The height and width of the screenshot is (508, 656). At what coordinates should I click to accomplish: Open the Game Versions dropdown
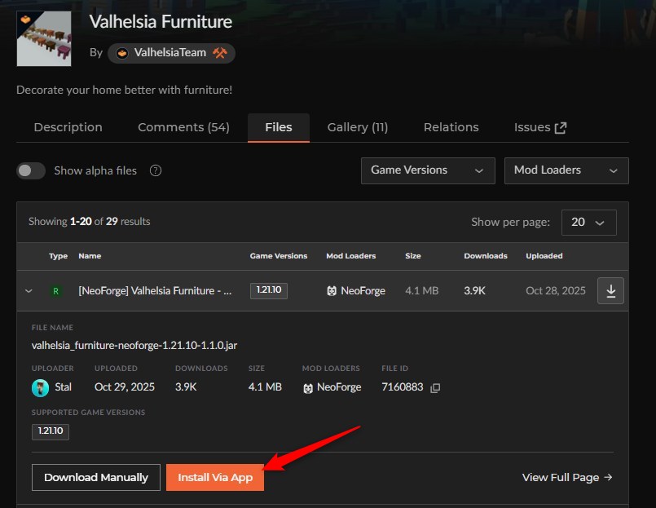pos(428,170)
